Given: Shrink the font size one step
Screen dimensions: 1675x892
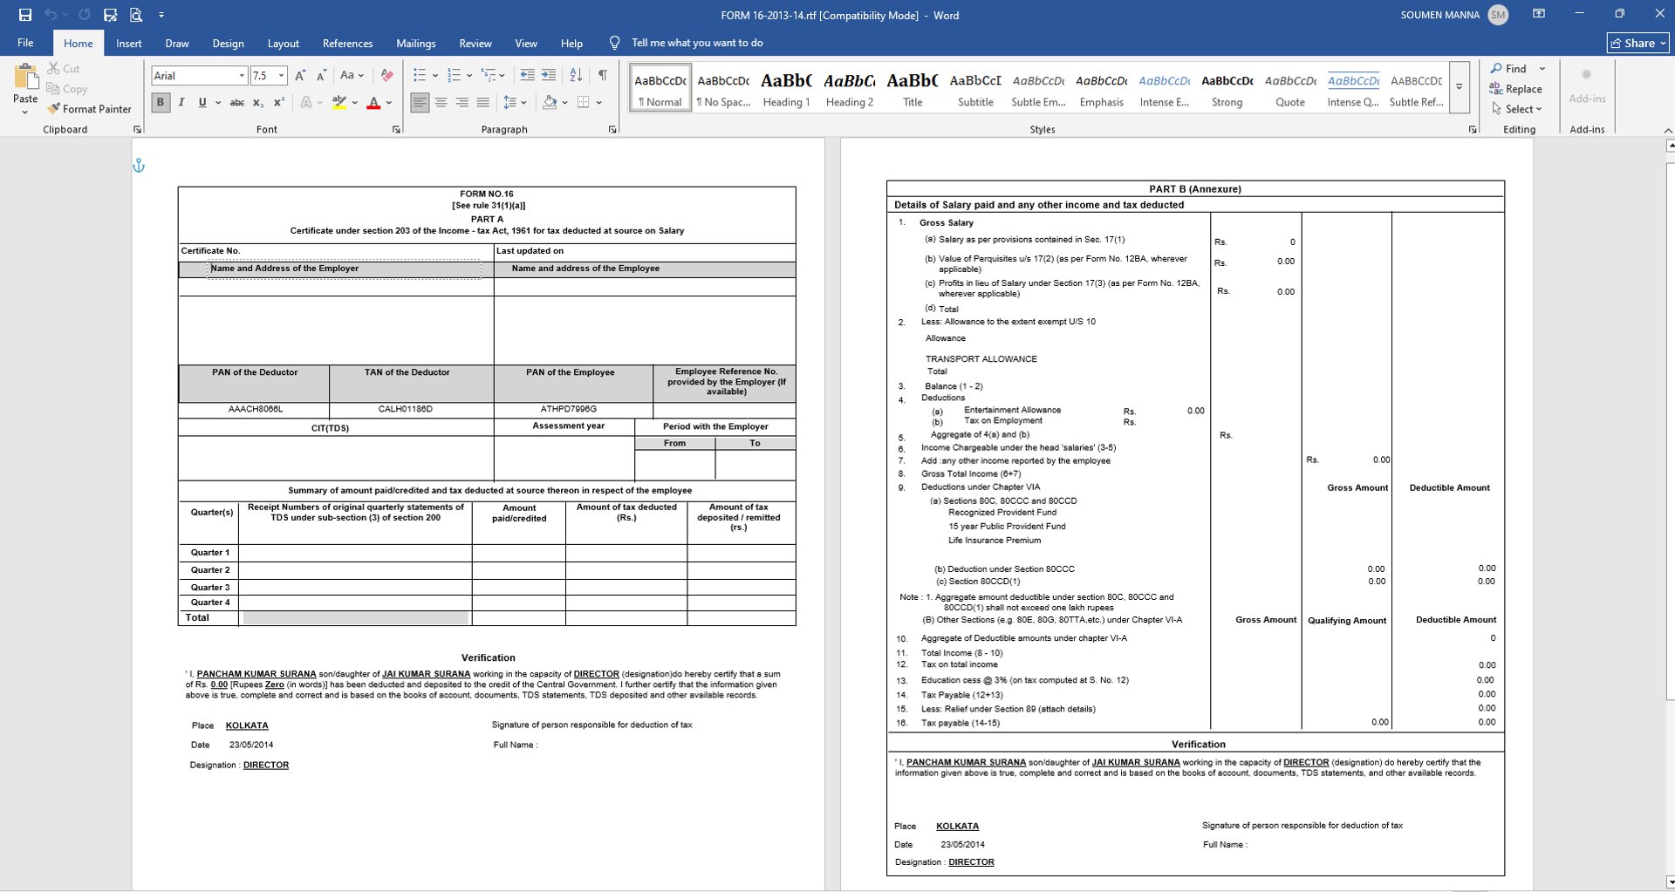Looking at the screenshot, I should pos(321,76).
